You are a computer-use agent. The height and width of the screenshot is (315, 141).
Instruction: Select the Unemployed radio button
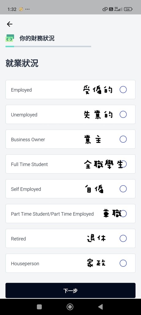(123, 114)
